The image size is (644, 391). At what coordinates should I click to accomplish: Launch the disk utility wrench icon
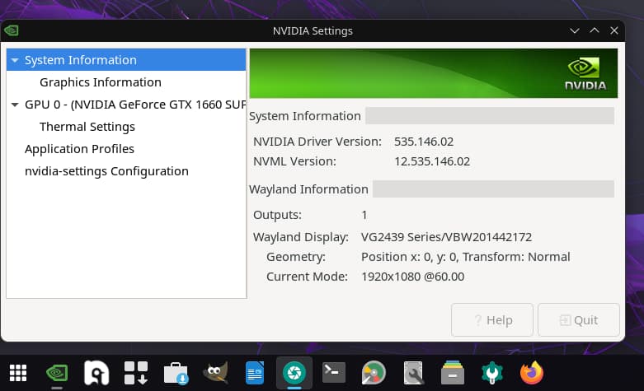[413, 373]
